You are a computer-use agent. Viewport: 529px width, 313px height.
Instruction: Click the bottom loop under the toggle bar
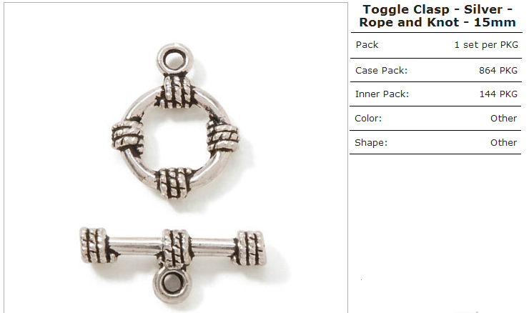[x=172, y=285]
